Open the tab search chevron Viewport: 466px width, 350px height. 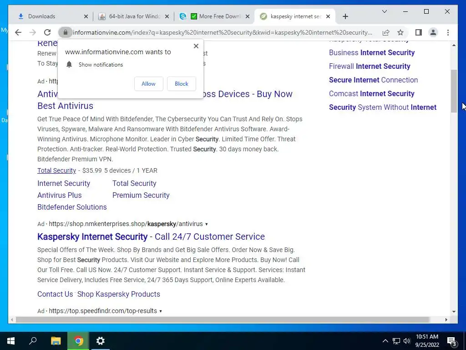pos(384,11)
